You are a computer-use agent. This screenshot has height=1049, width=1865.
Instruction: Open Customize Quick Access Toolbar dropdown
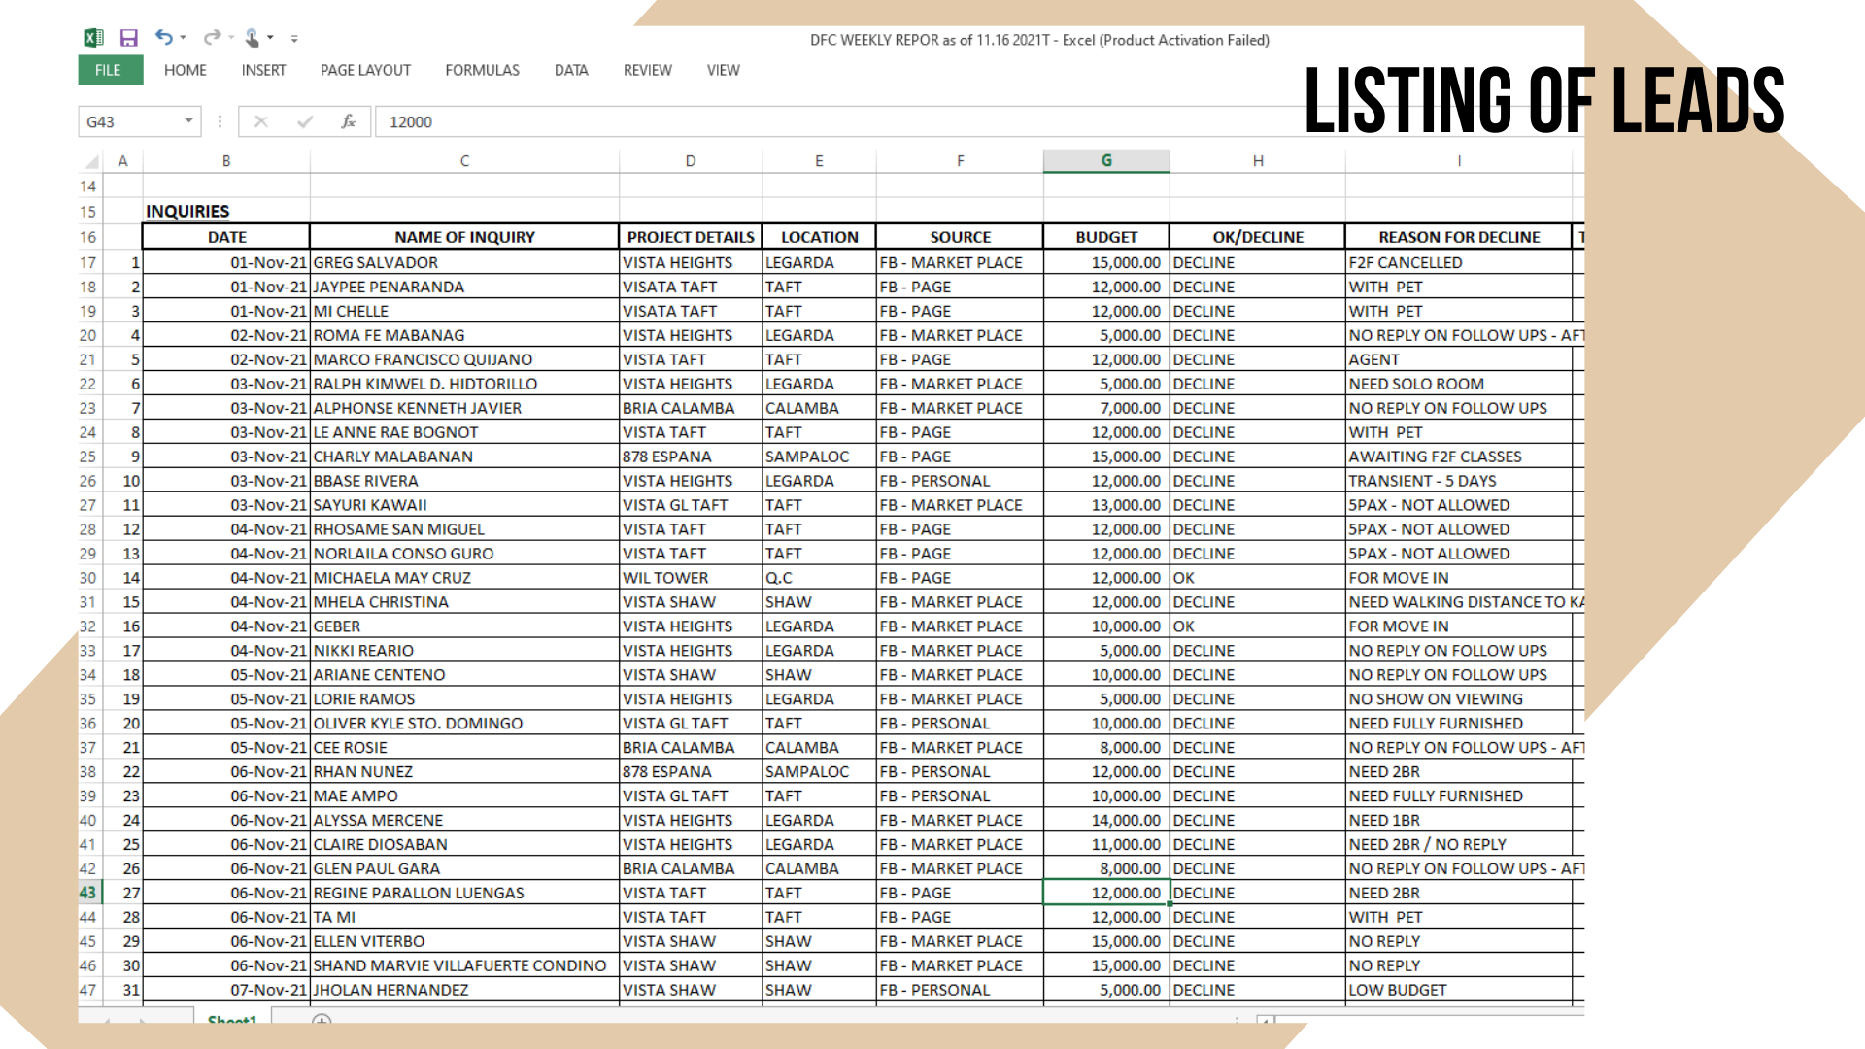[294, 39]
